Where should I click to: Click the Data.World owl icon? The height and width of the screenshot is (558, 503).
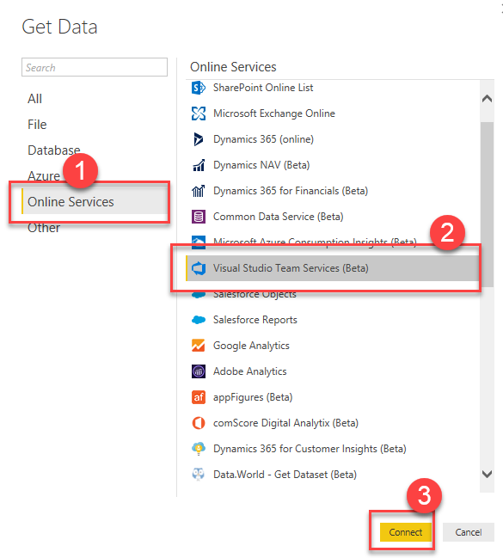click(199, 475)
